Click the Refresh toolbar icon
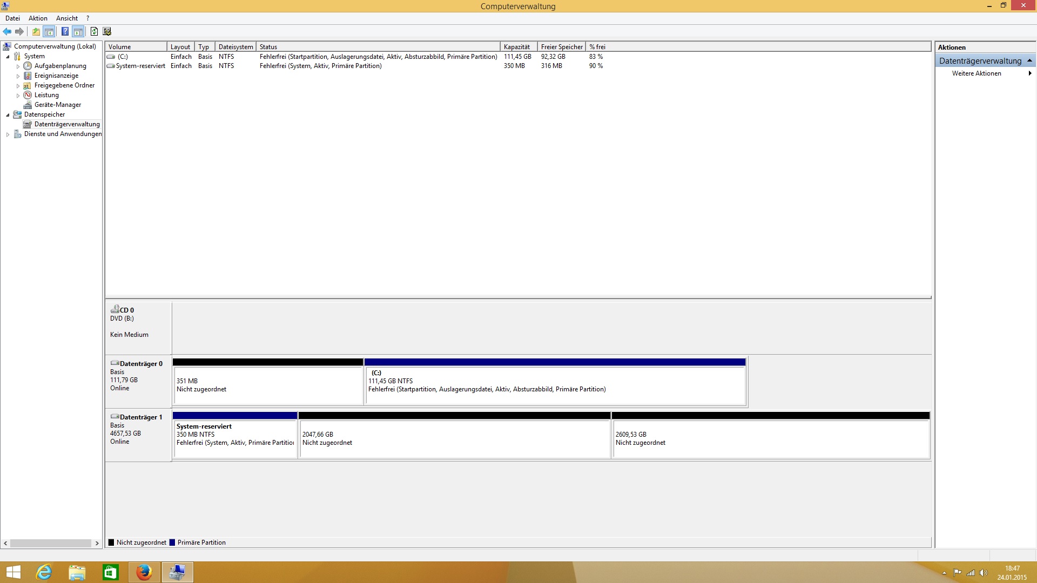1037x583 pixels. [x=94, y=31]
